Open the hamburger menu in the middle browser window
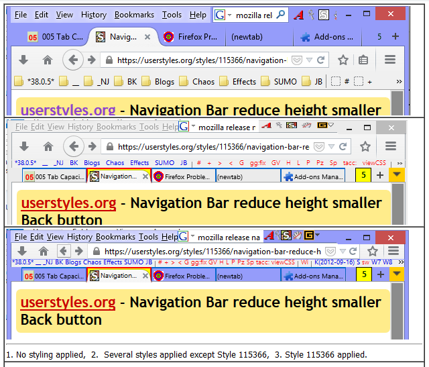The image size is (429, 367). [x=391, y=146]
